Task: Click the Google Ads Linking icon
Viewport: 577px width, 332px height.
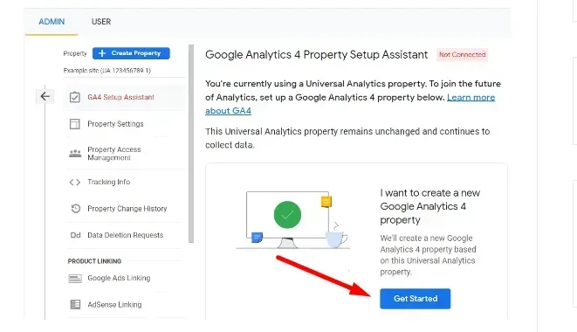Action: [75, 279]
